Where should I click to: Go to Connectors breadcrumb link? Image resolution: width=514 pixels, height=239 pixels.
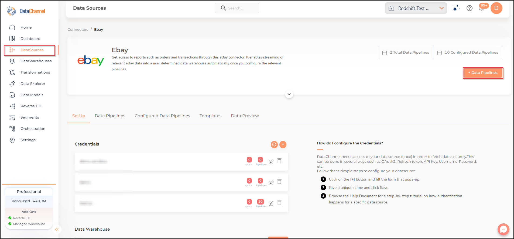coord(78,30)
